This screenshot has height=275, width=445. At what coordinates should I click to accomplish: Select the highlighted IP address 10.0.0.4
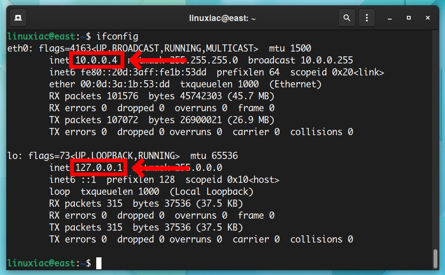tap(96, 60)
